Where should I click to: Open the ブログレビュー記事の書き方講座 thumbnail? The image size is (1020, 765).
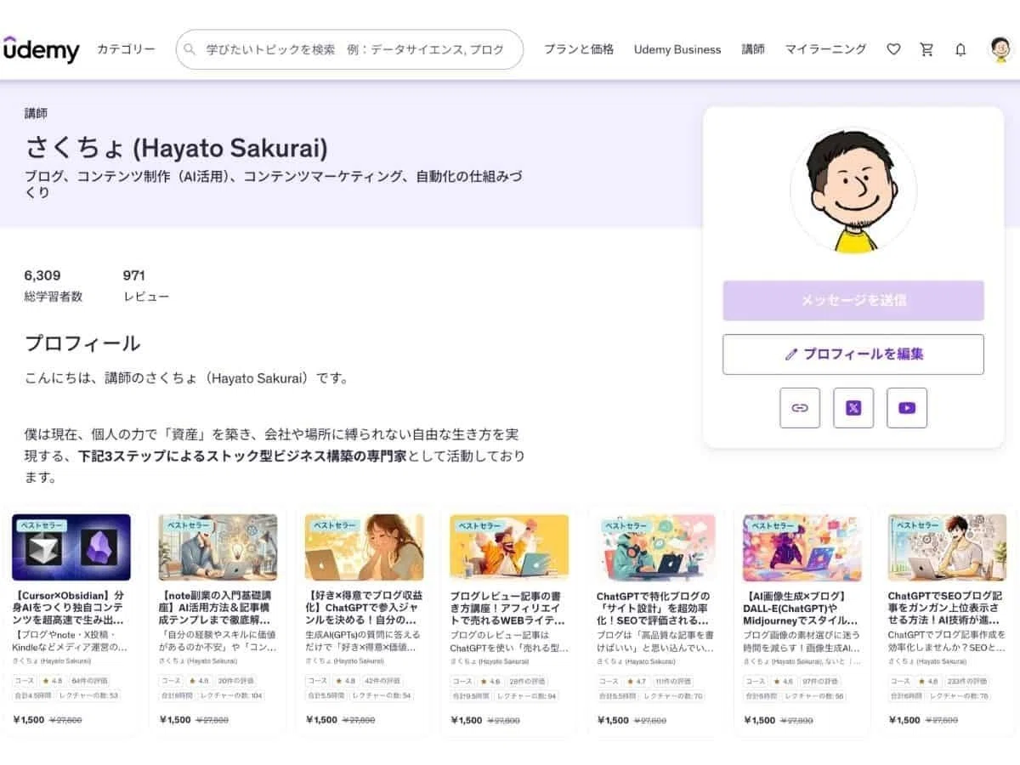click(509, 547)
